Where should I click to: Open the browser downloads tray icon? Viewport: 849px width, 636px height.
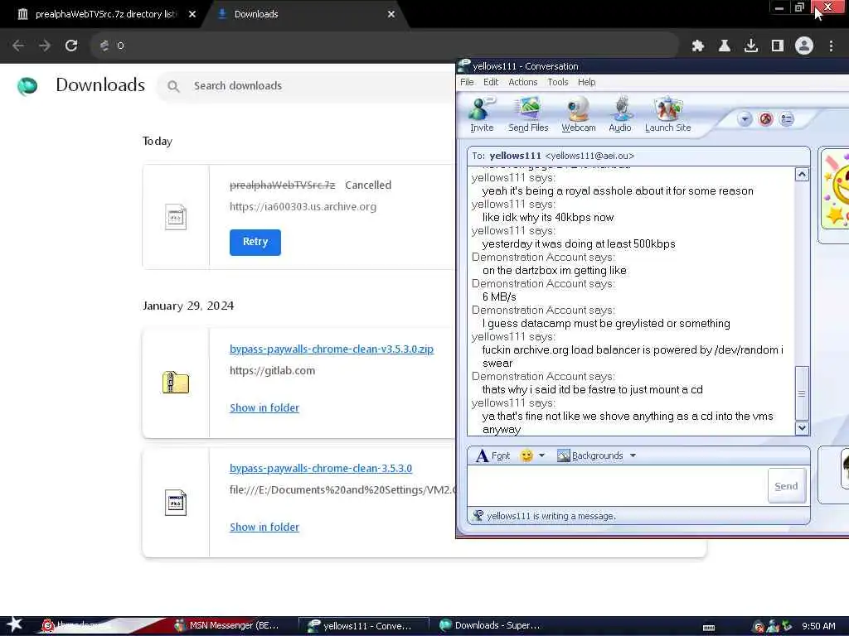(x=751, y=46)
